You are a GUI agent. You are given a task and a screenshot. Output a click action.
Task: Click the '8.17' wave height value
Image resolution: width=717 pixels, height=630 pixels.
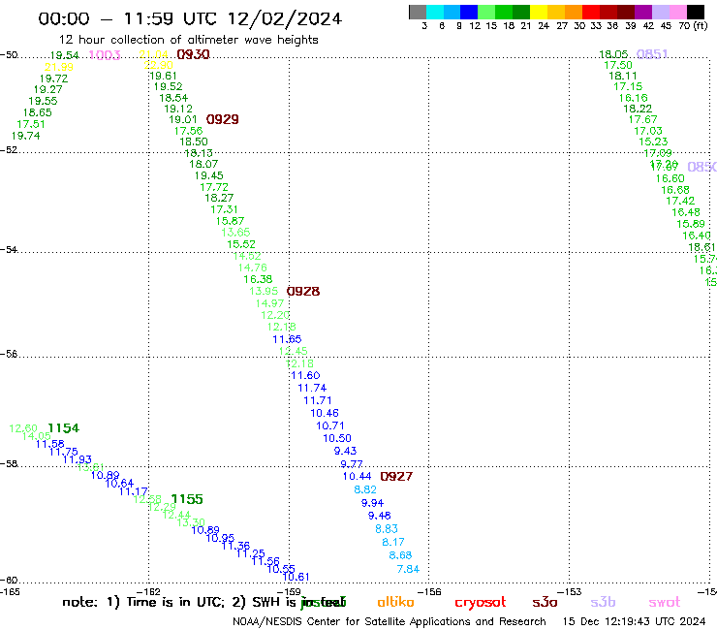pos(393,542)
